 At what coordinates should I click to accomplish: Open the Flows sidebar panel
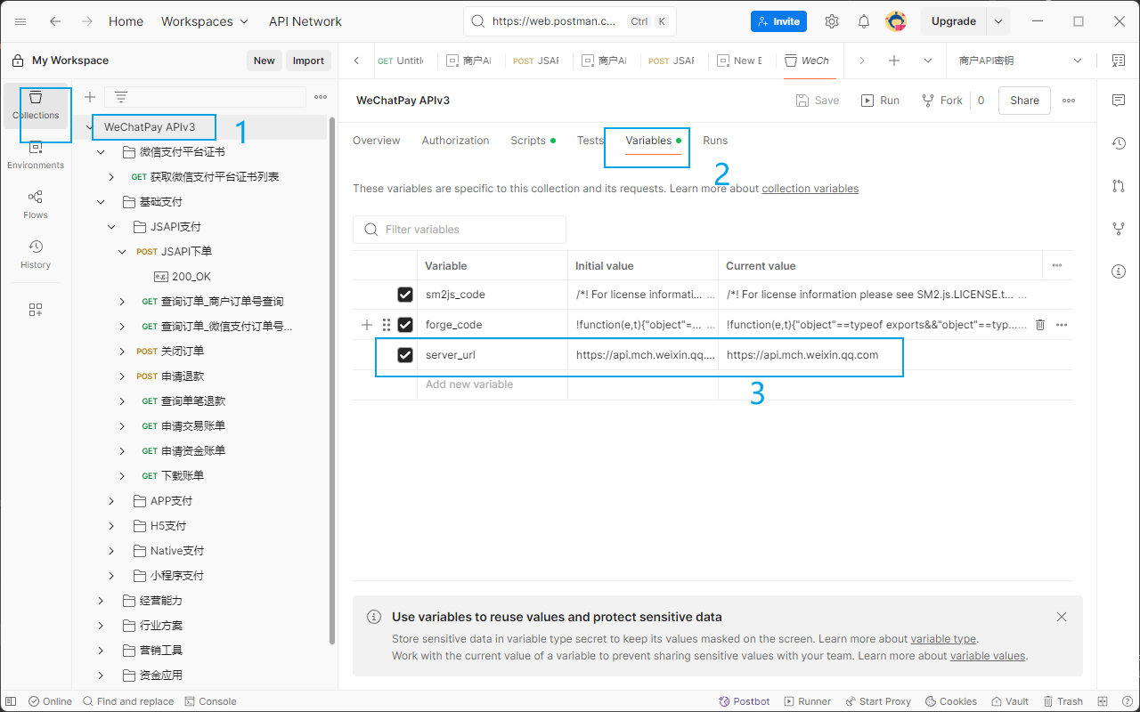(x=36, y=204)
